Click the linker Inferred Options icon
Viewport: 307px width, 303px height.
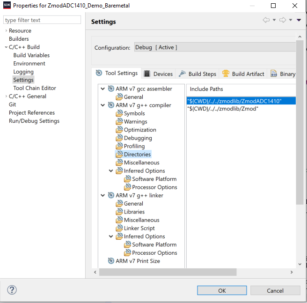pos(119,236)
